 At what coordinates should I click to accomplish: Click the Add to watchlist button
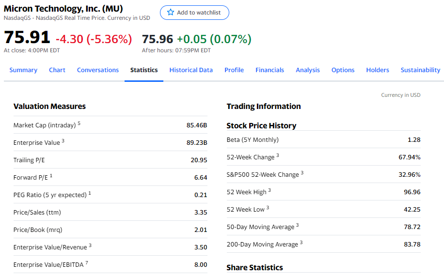[x=194, y=13]
